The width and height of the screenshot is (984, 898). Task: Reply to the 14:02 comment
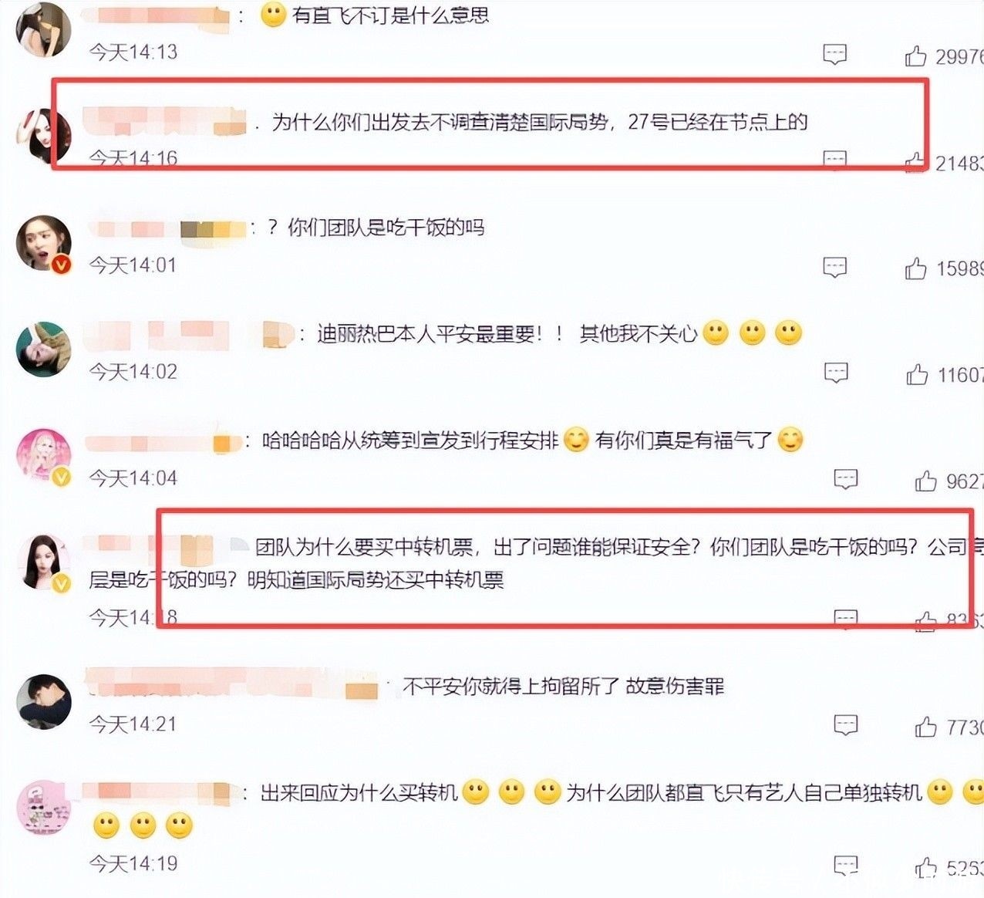pyautogui.click(x=836, y=373)
